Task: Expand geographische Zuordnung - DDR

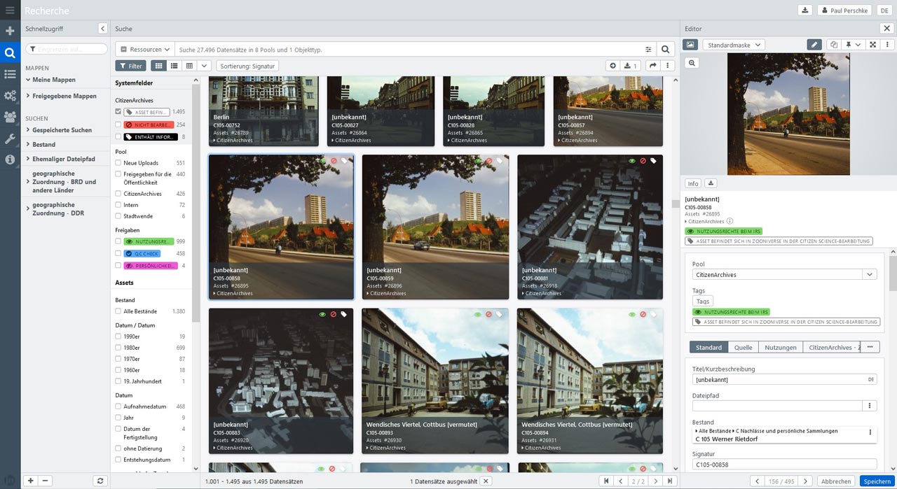Action: 27,209
